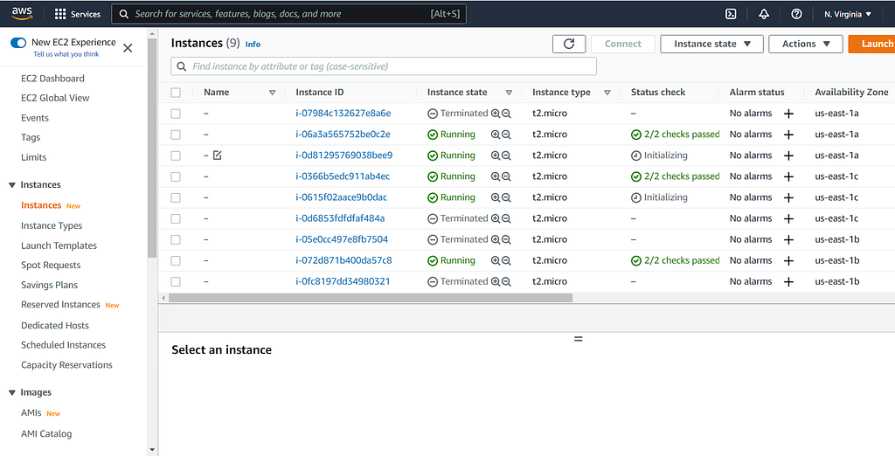Image resolution: width=895 pixels, height=456 pixels.
Task: Add alarm for instance i-0615f02aace9b0dac
Action: pos(788,197)
